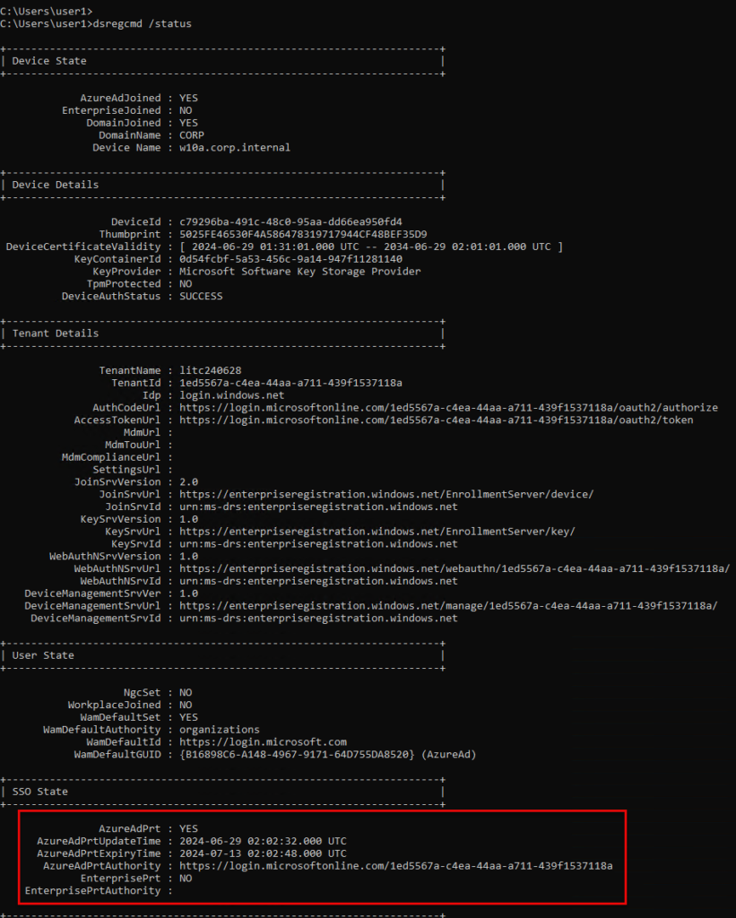Image resolution: width=736 pixels, height=918 pixels.
Task: Click the AzureAdPrtUpdateTime timestamp
Action: 263,841
